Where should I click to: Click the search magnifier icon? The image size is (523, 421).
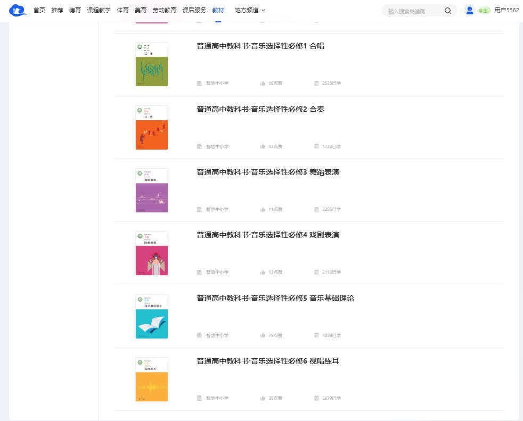448,11
